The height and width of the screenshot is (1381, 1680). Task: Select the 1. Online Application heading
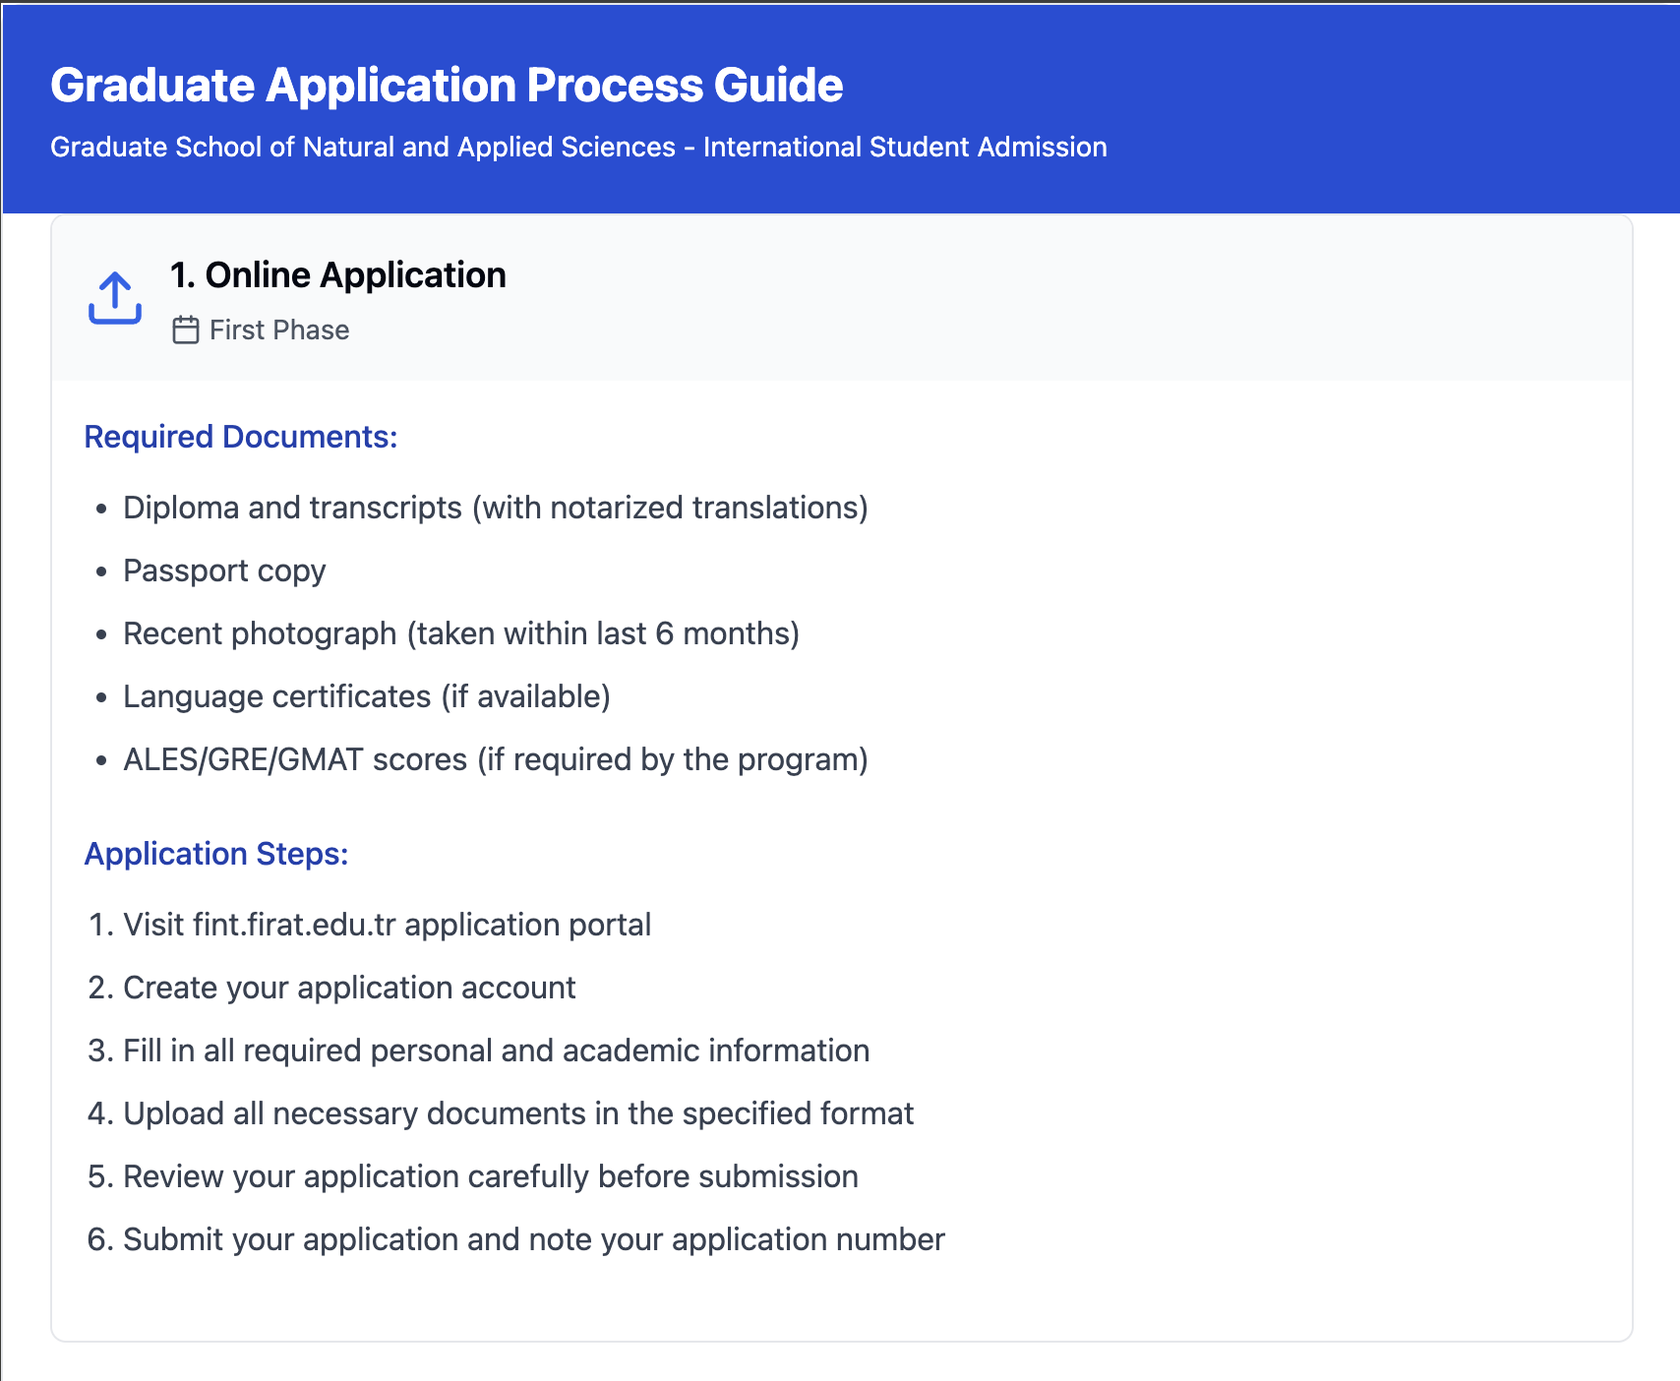337,275
